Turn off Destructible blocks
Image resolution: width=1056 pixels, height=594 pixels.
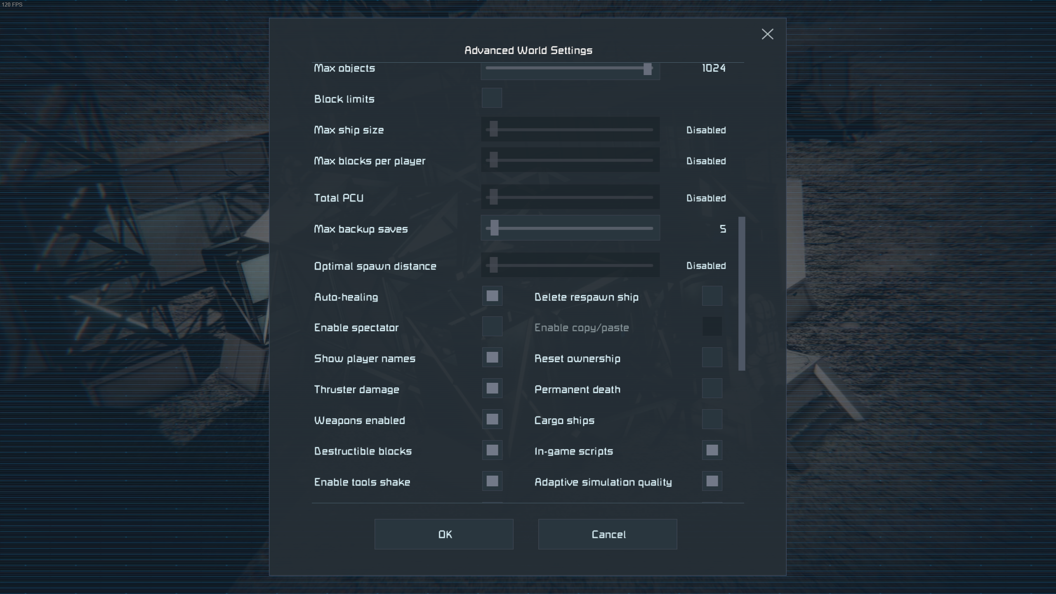pos(492,450)
